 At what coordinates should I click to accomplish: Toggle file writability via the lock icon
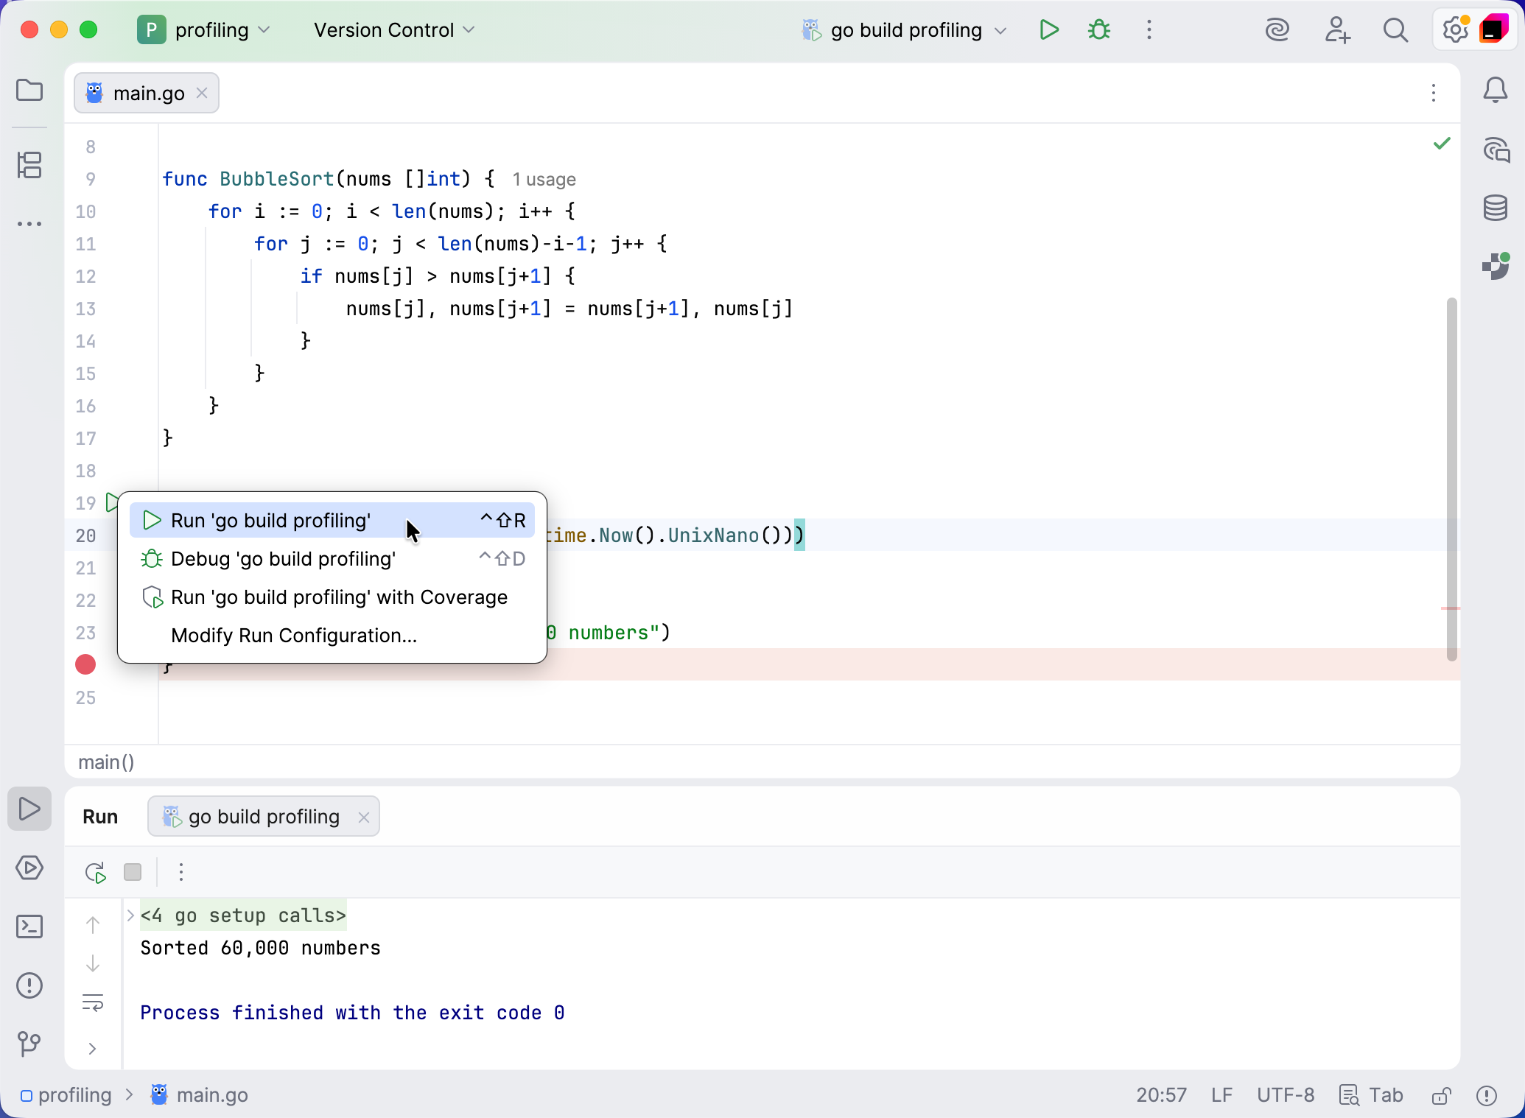1441,1095
